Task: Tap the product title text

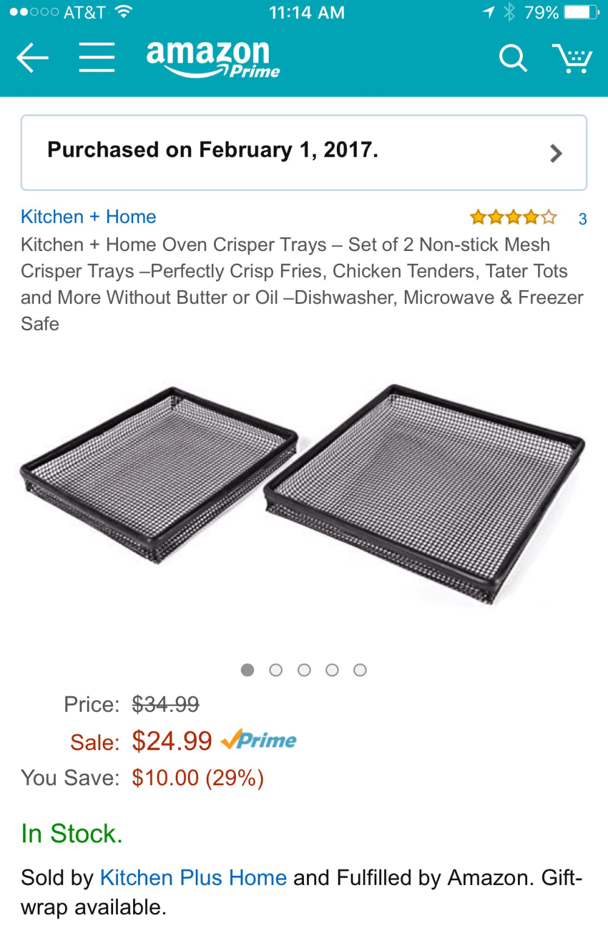Action: pos(302,284)
